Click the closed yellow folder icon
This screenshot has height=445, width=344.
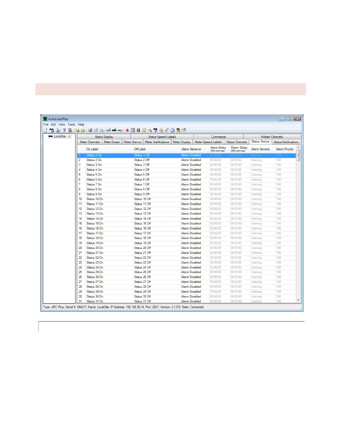coord(77,130)
